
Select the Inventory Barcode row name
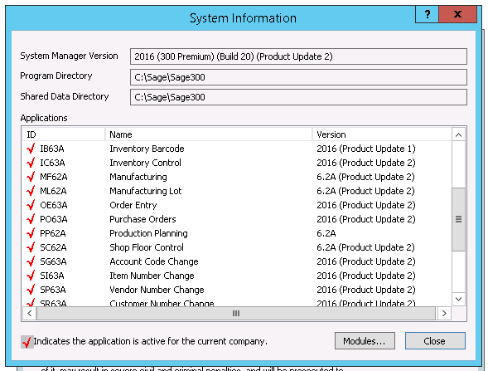[x=147, y=149]
